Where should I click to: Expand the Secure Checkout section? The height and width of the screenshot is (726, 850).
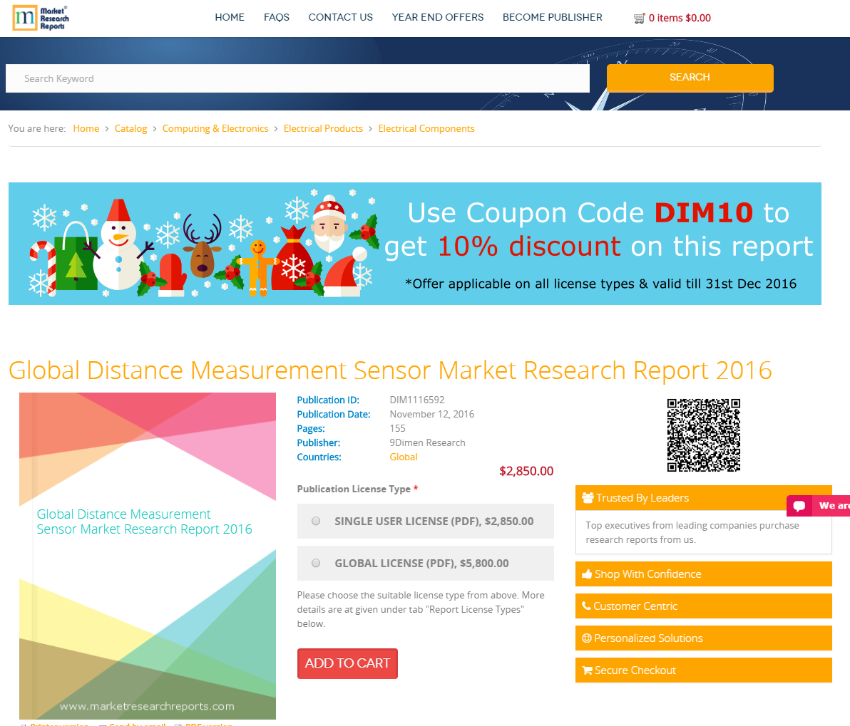[704, 670]
